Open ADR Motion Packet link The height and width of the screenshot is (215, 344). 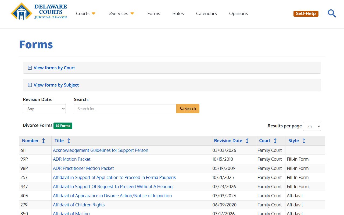72,159
